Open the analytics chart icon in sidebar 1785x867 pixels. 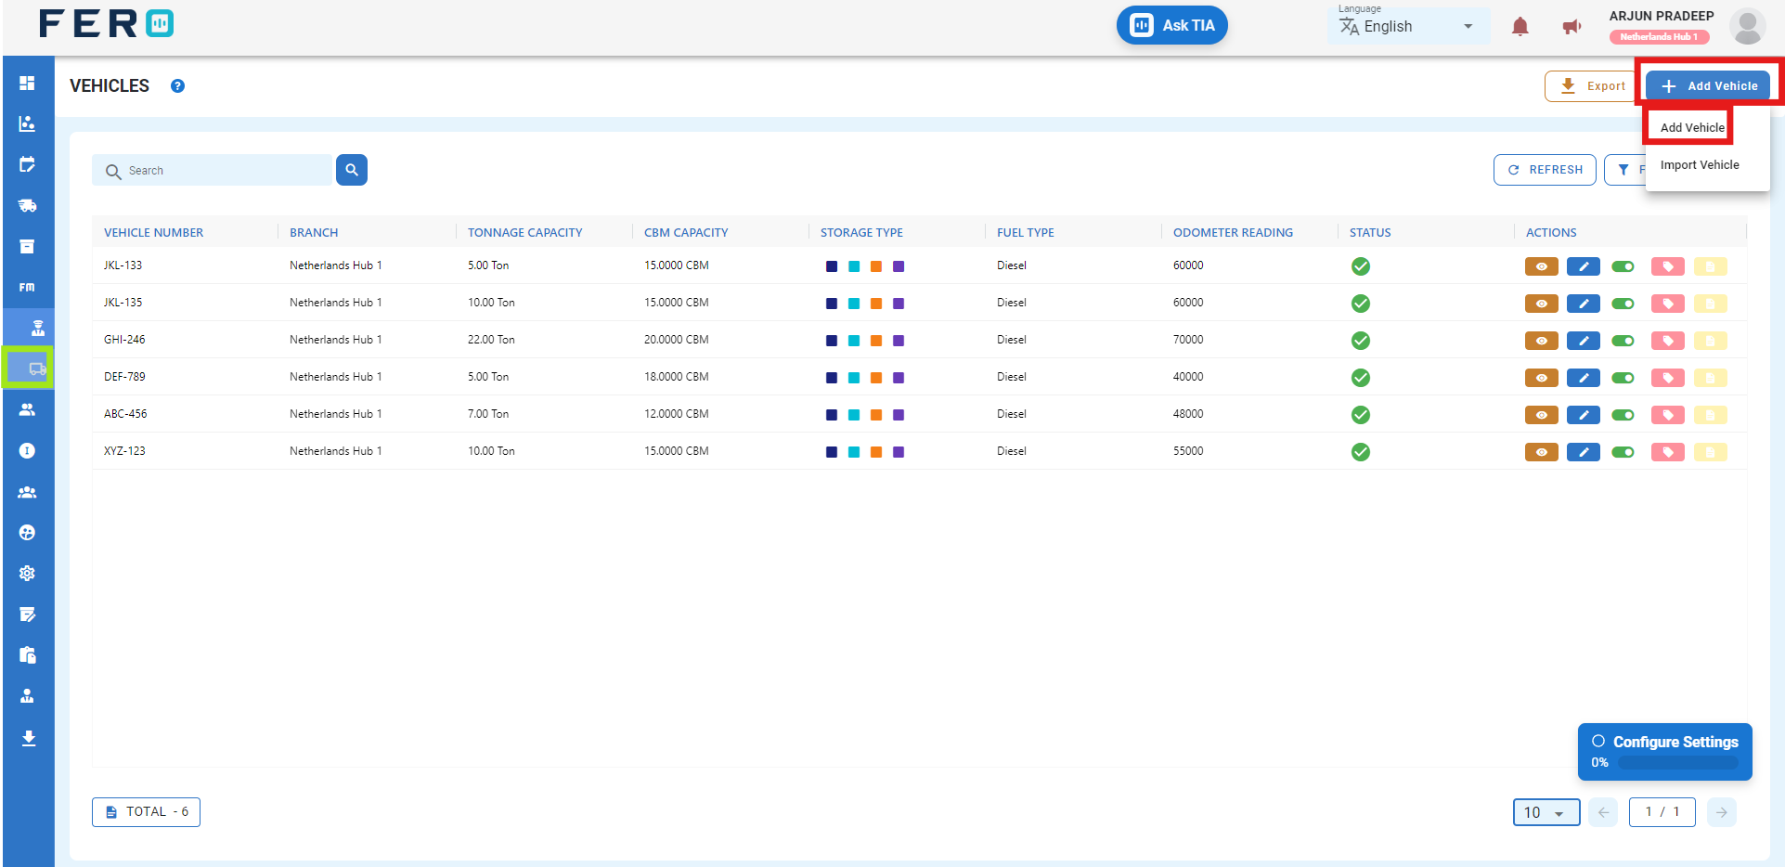coord(27,123)
